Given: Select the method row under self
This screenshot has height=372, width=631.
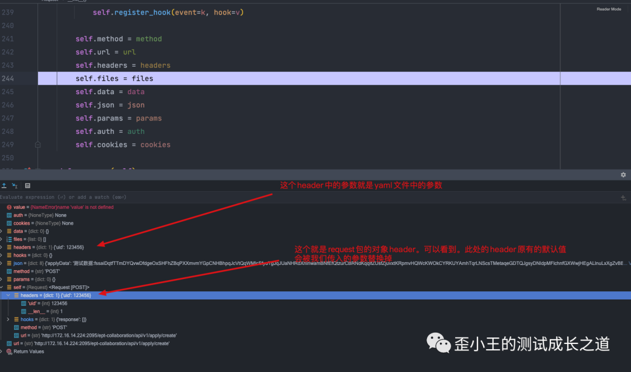Looking at the screenshot, I should click(x=315, y=328).
